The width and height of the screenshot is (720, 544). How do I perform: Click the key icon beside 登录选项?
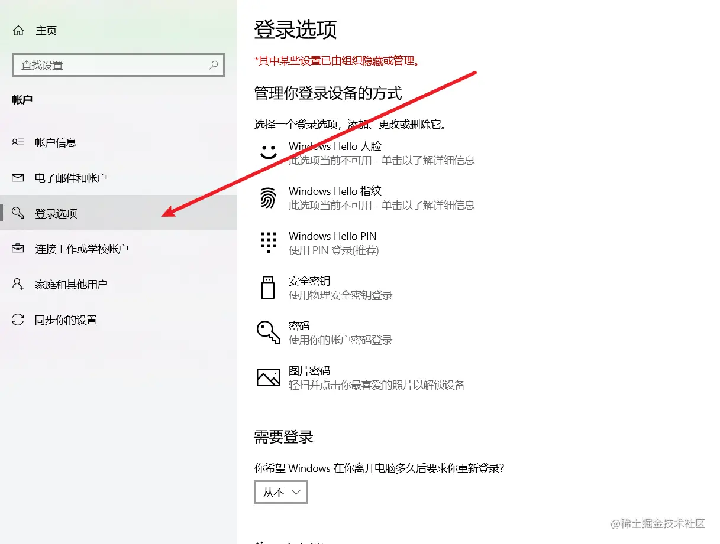click(x=18, y=213)
